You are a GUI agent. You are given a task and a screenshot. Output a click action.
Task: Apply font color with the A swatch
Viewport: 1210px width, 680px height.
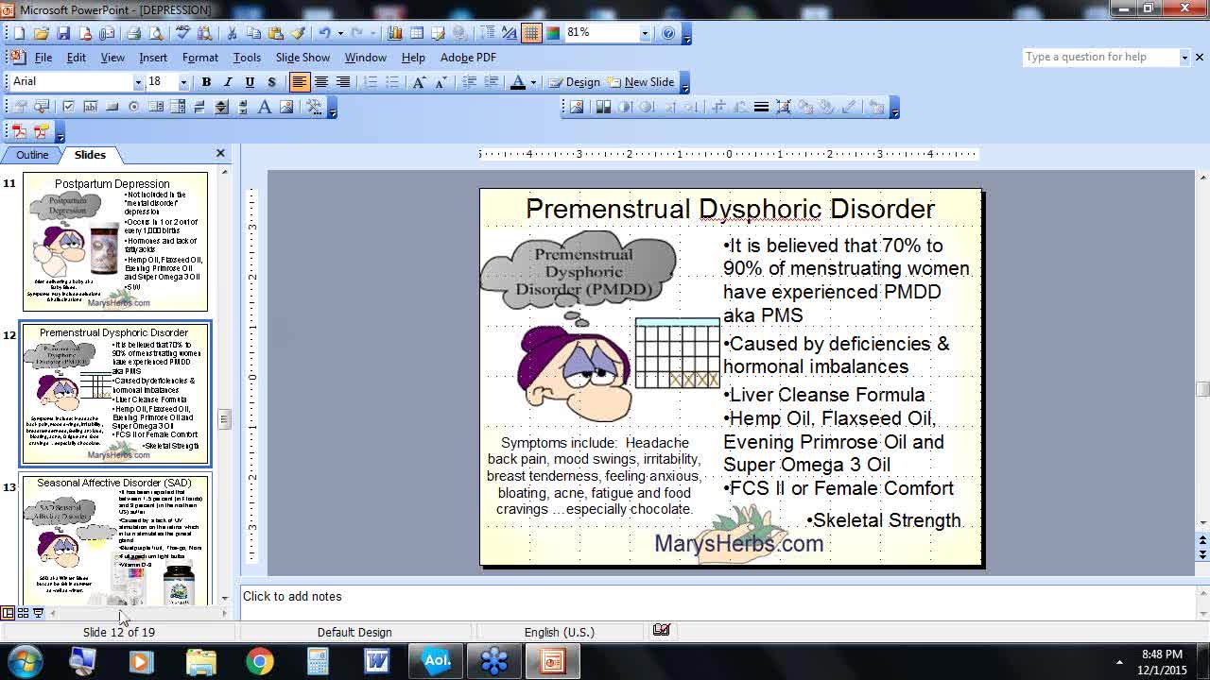(517, 82)
